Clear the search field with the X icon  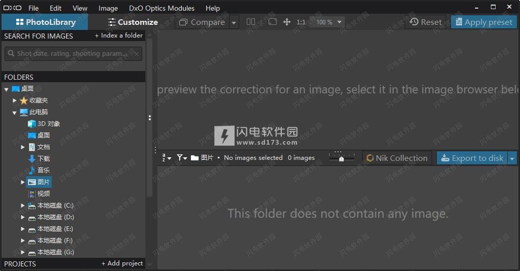[x=136, y=54]
